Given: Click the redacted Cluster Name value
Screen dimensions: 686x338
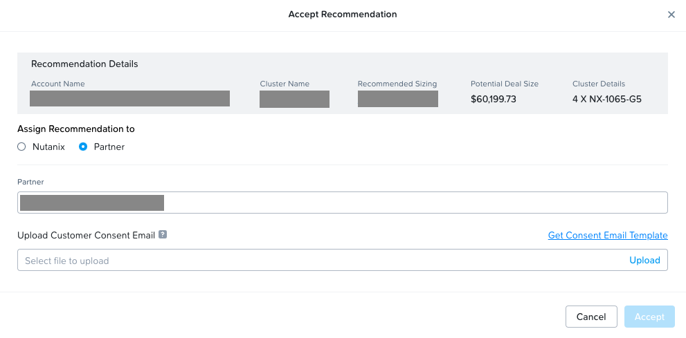Looking at the screenshot, I should click(x=294, y=99).
